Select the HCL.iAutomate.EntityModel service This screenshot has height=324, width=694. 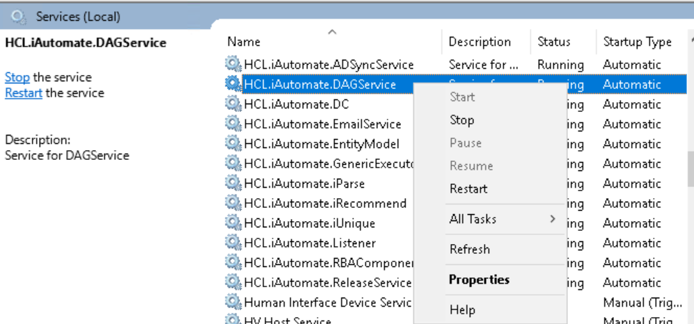point(322,144)
